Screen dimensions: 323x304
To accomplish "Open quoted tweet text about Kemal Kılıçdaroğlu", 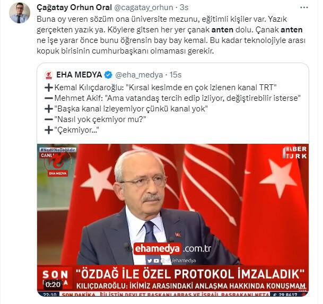I will 172,109.
